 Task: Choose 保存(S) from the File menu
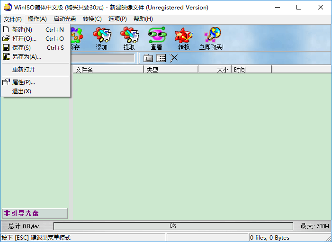click(36, 48)
